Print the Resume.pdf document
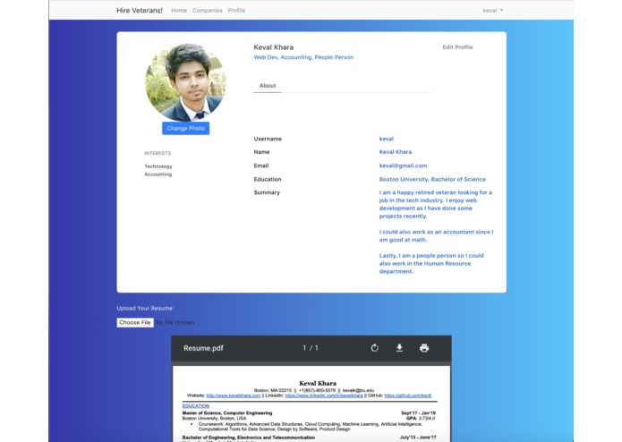Viewport: 622px width, 442px height. pyautogui.click(x=424, y=348)
